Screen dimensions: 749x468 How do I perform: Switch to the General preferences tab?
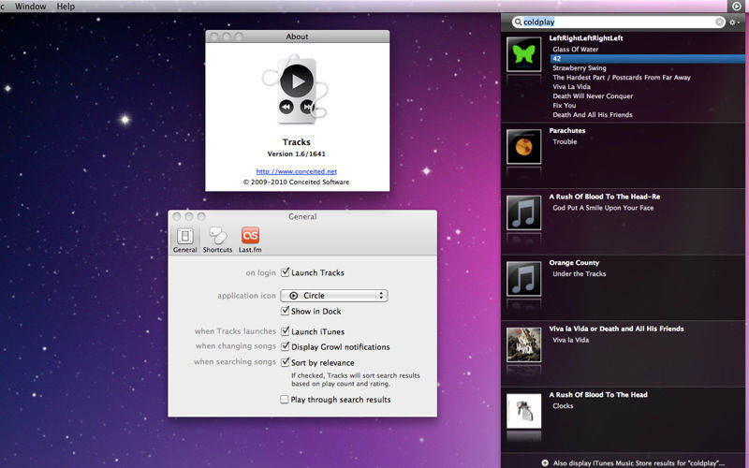(184, 241)
